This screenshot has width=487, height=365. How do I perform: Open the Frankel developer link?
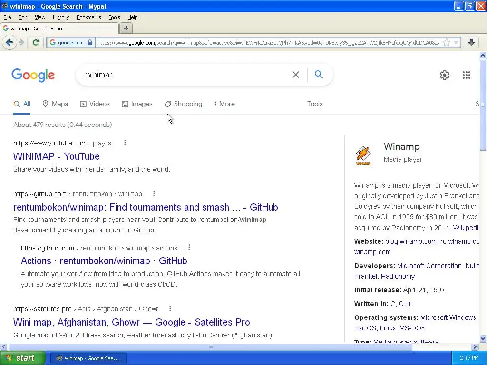[366, 276]
